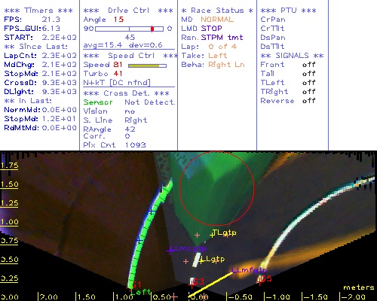The image size is (377, 301).
Task: Click the STOP LMD status value
Action: point(211,29)
